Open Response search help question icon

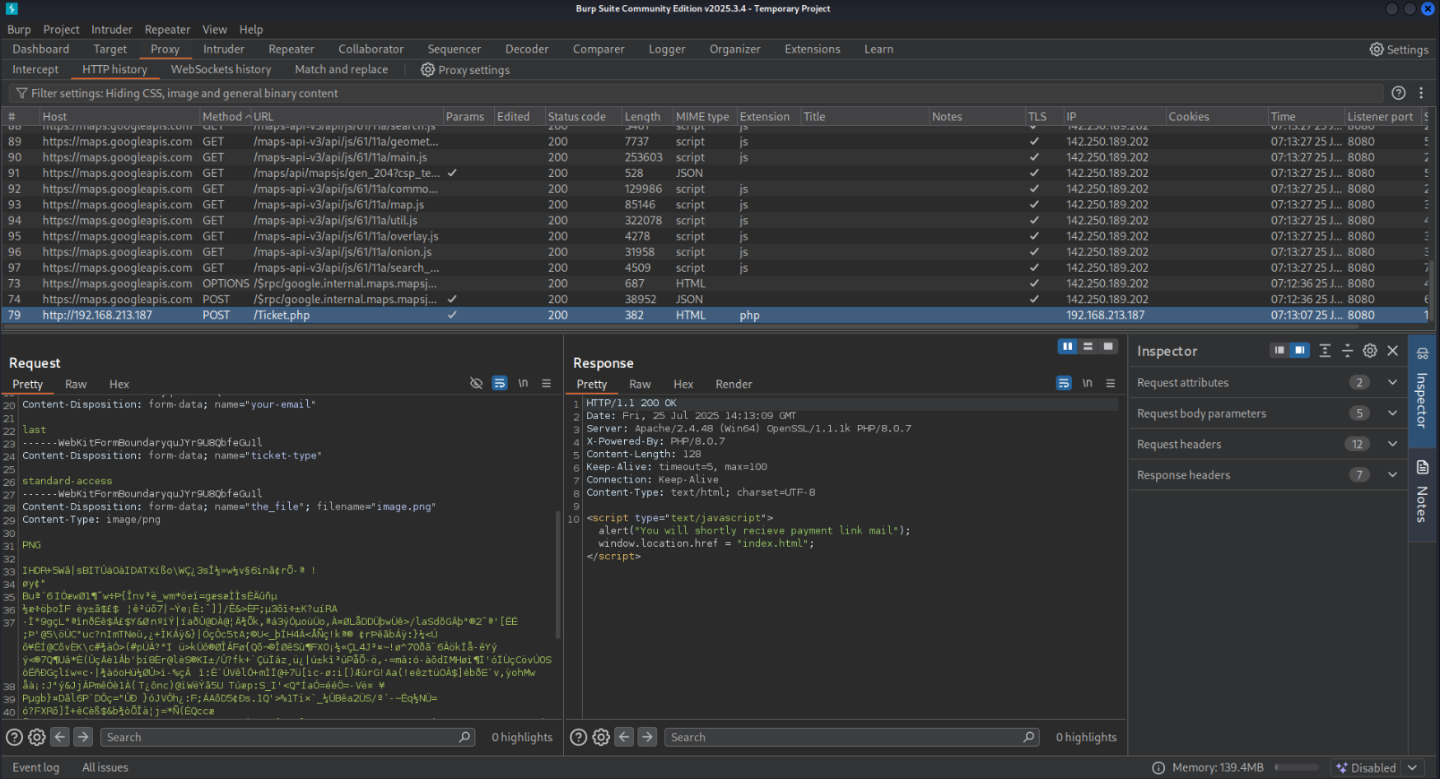(579, 737)
